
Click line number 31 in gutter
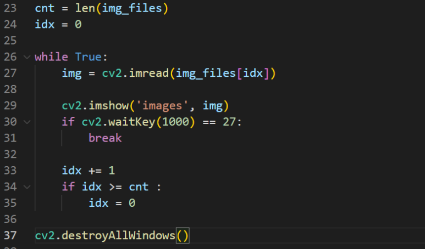10,138
